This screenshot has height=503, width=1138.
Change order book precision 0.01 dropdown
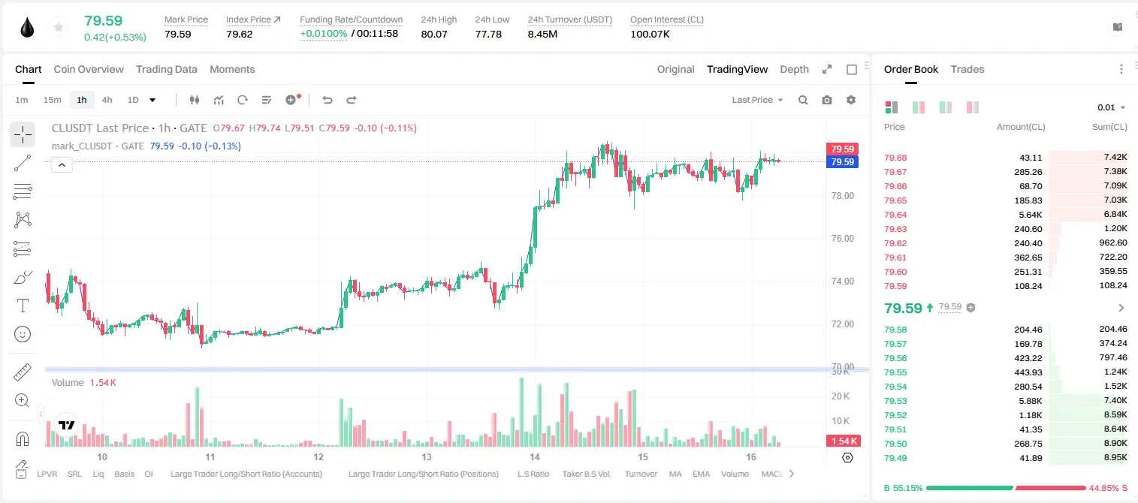(x=1112, y=107)
